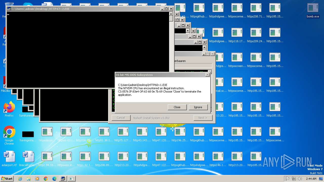The image size is (324, 182).
Task: Open Windows Explorer from the taskbar
Action: (29, 179)
